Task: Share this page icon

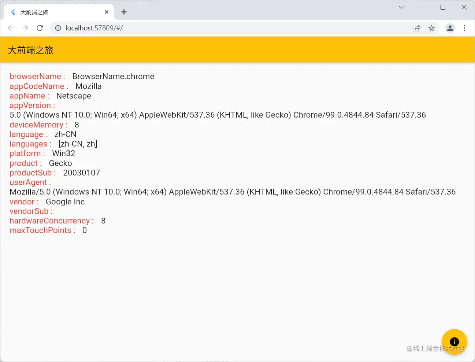Action: click(417, 28)
